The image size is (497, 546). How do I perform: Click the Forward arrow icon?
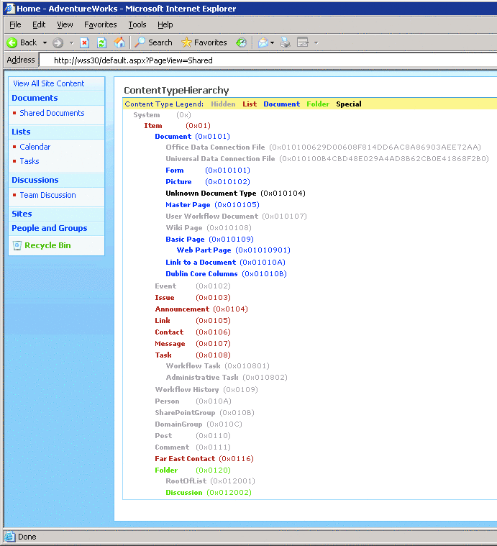58,43
